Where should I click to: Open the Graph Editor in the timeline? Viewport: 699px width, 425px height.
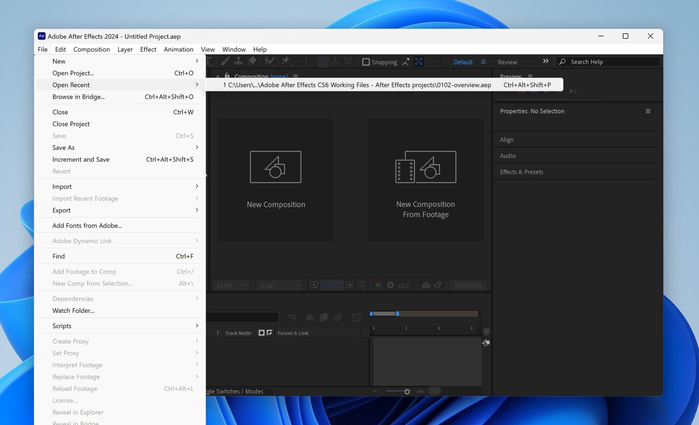356,317
